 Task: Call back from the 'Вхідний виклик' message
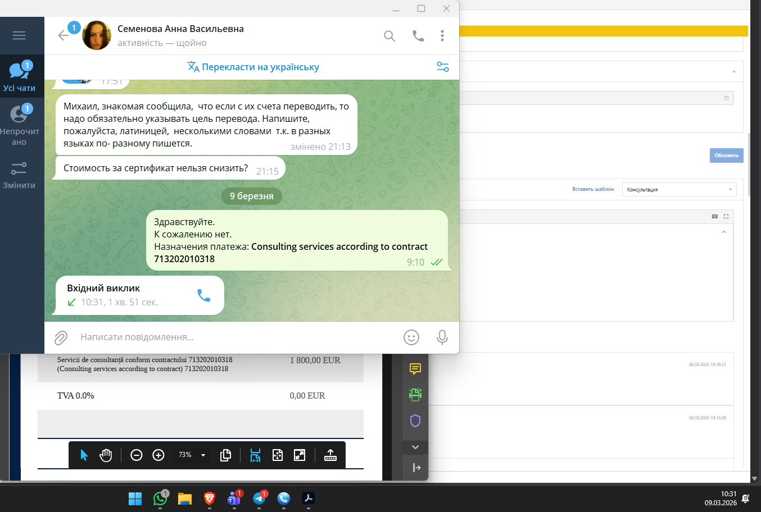pos(203,295)
